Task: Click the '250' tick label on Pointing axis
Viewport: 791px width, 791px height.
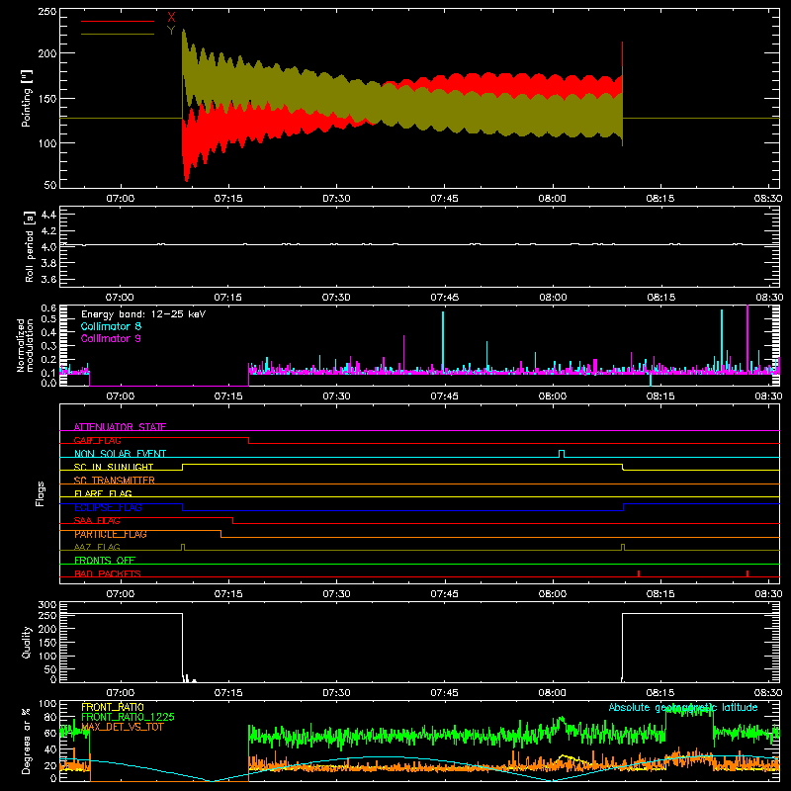Action: (x=47, y=12)
